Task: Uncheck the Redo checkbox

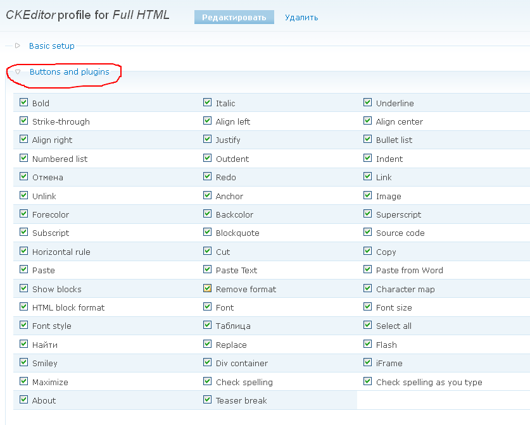Action: (x=207, y=176)
